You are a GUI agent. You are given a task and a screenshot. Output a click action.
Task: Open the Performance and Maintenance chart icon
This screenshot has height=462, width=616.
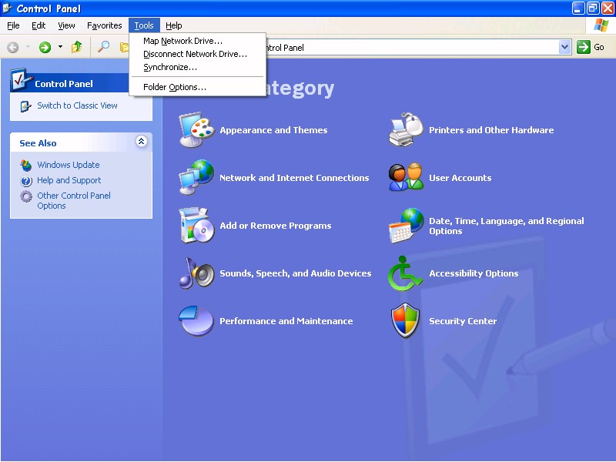pos(196,321)
